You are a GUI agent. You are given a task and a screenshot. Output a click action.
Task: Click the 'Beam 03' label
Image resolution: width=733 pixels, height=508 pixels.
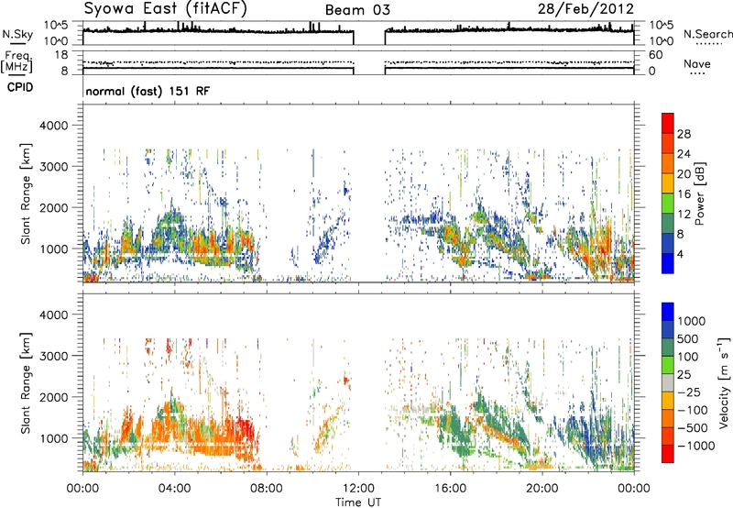point(357,10)
